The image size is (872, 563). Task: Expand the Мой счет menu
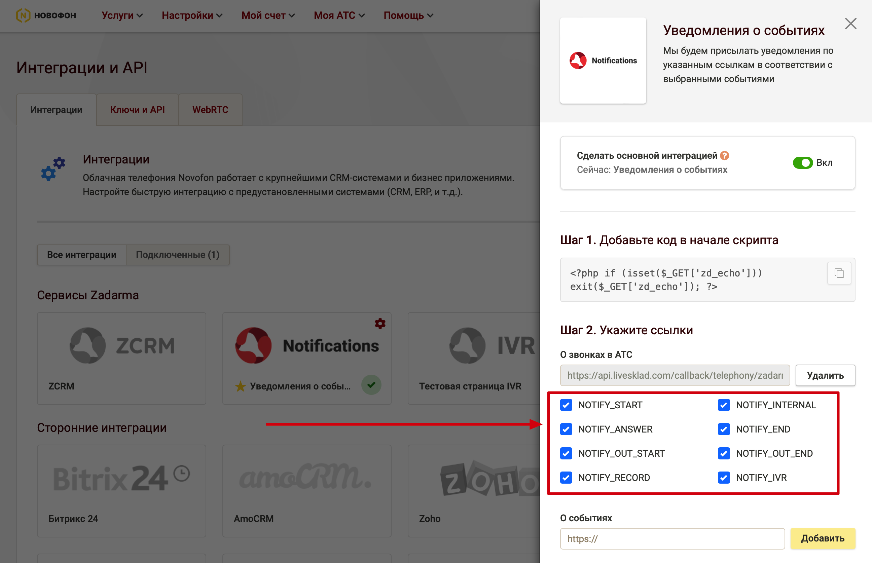268,15
